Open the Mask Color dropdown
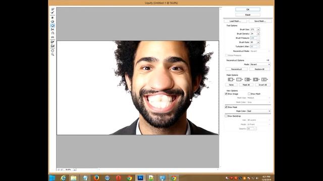The image size is (323, 181). pyautogui.click(x=259, y=111)
